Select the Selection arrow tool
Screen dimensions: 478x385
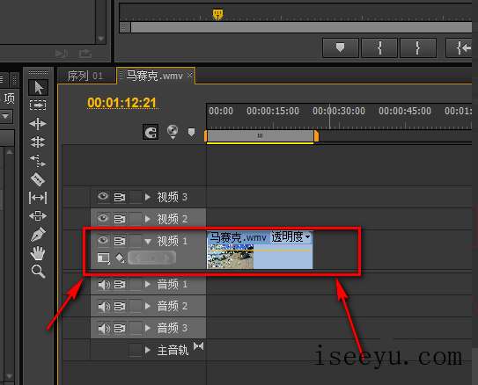click(38, 88)
